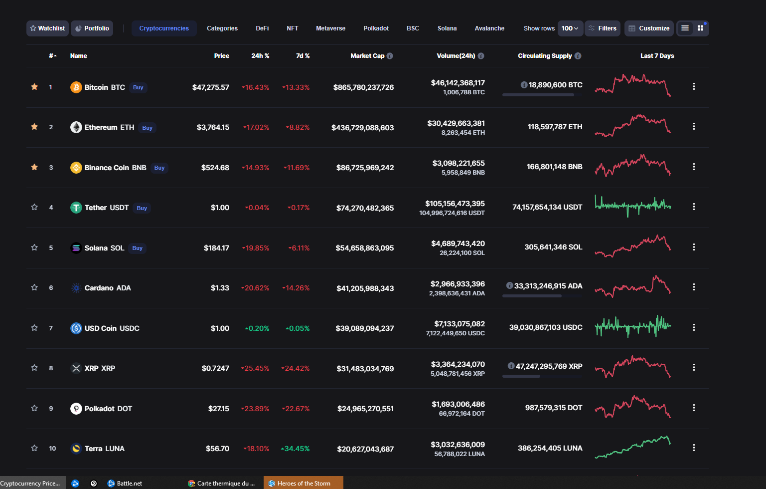Open the Portfolio button
Image resolution: width=766 pixels, height=489 pixels.
click(x=92, y=28)
